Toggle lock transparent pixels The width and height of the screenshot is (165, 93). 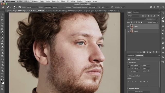point(131,22)
